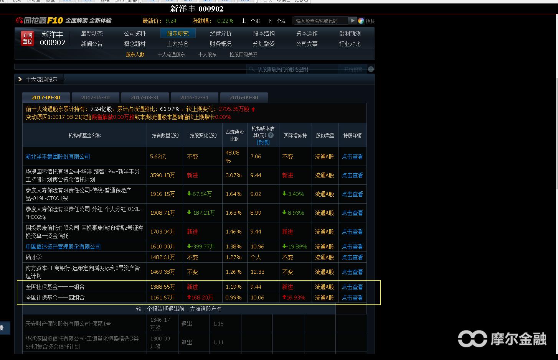Click 点击查看 in the 华澳国际信托 row
558x360 pixels.
352,175
